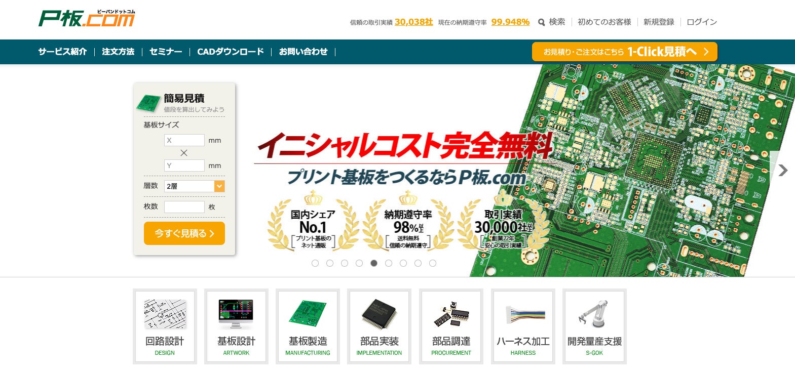Go to the next banner slide arrow
This screenshot has width=795, height=373.
[x=783, y=170]
